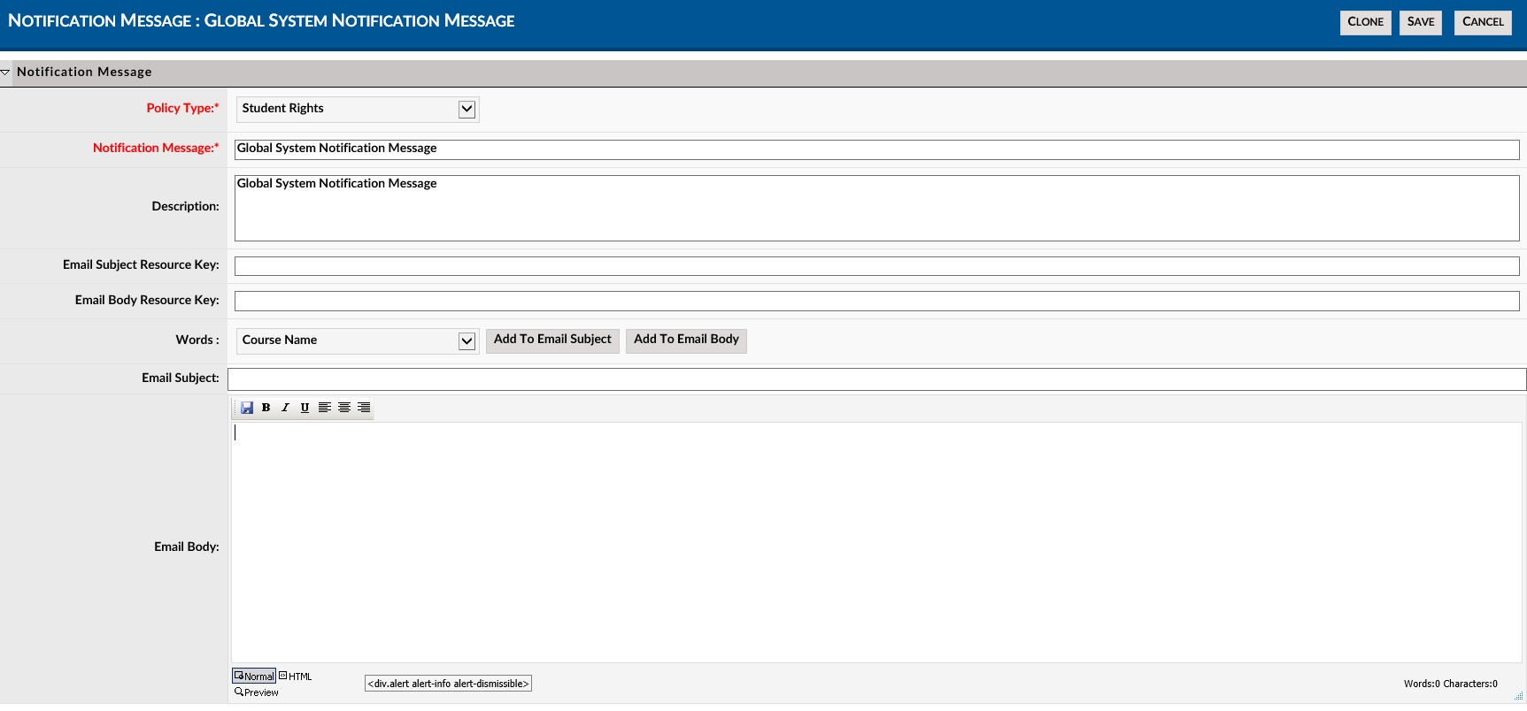1527x711 pixels.
Task: Click inside the Email Body editing area
Action: point(876,542)
